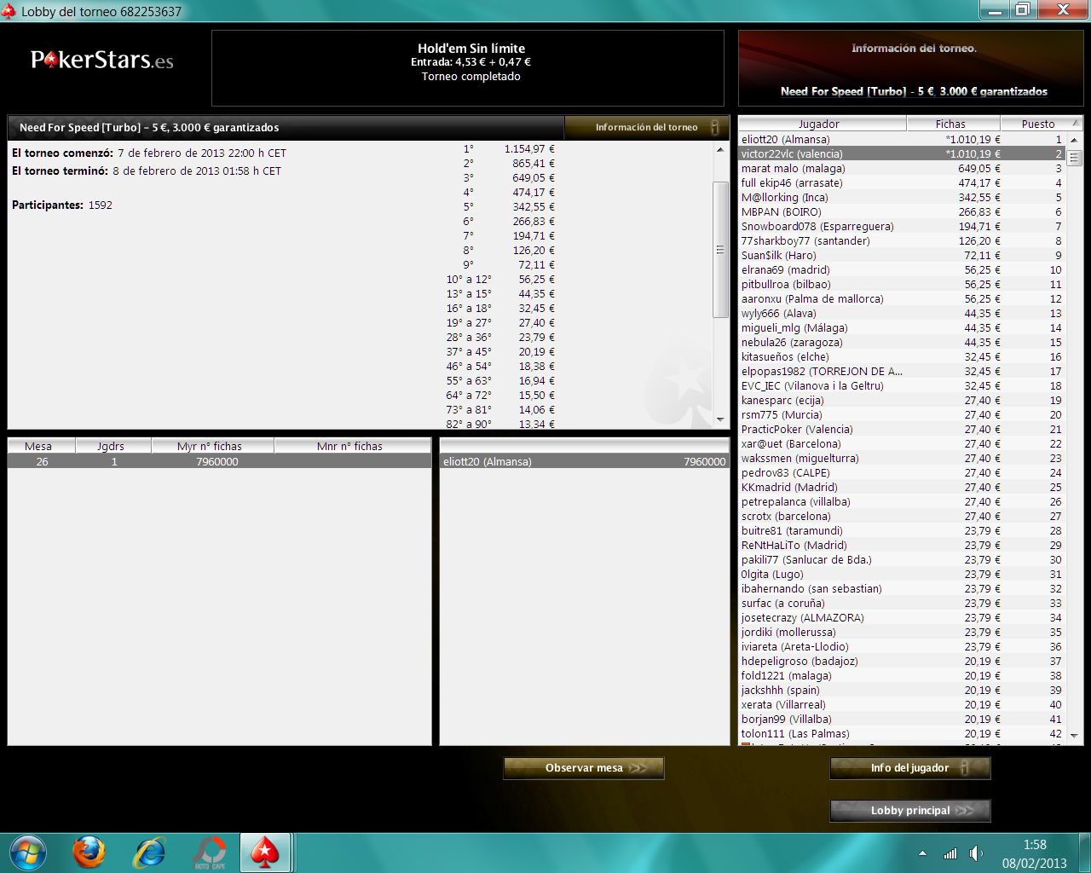Select eliott20 with 7960000 chips at the table
The image size is (1091, 873).
[x=584, y=461]
